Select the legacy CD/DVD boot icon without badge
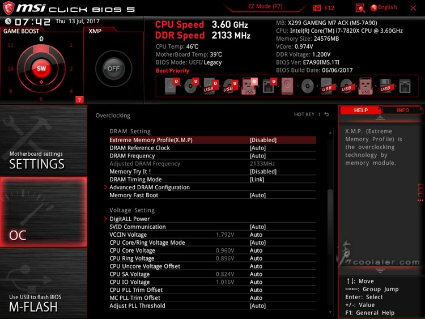 point(307,86)
